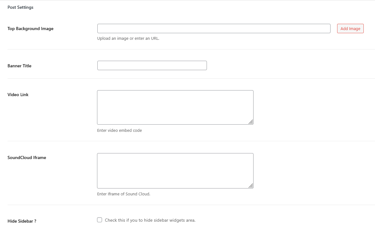This screenshot has height=232, width=375.
Task: Focus the Video Link embed code textarea
Action: tap(175, 107)
